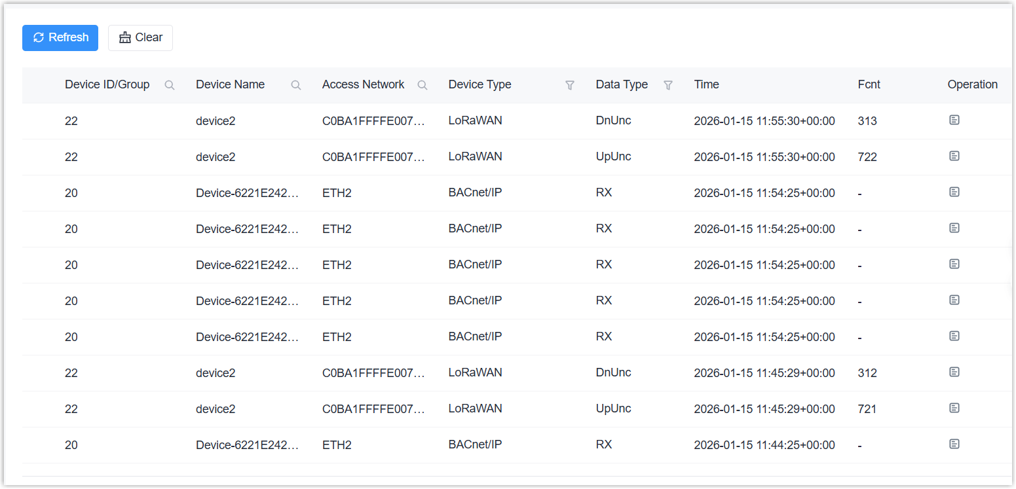Image resolution: width=1016 pixels, height=489 pixels.
Task: Open details for first BACnet/IP RX row
Action: pos(954,192)
